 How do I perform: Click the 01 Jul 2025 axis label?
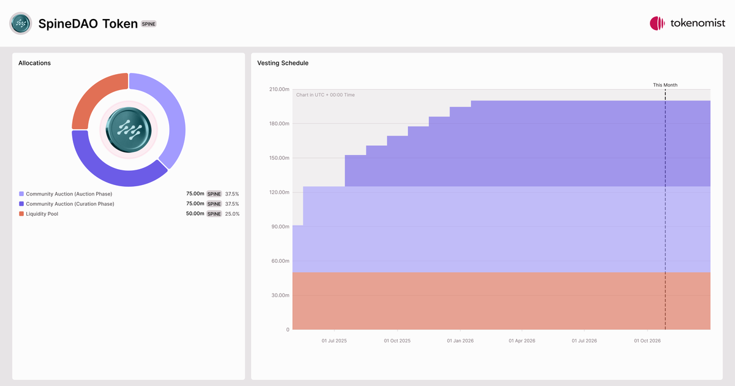point(334,341)
